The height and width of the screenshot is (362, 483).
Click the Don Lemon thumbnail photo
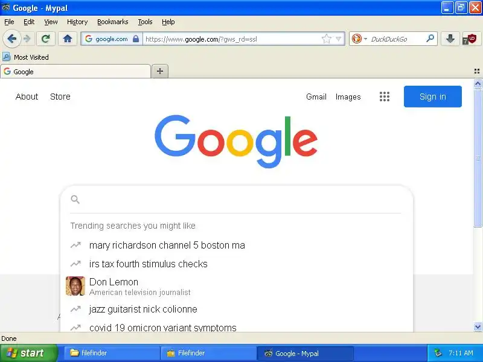75,286
